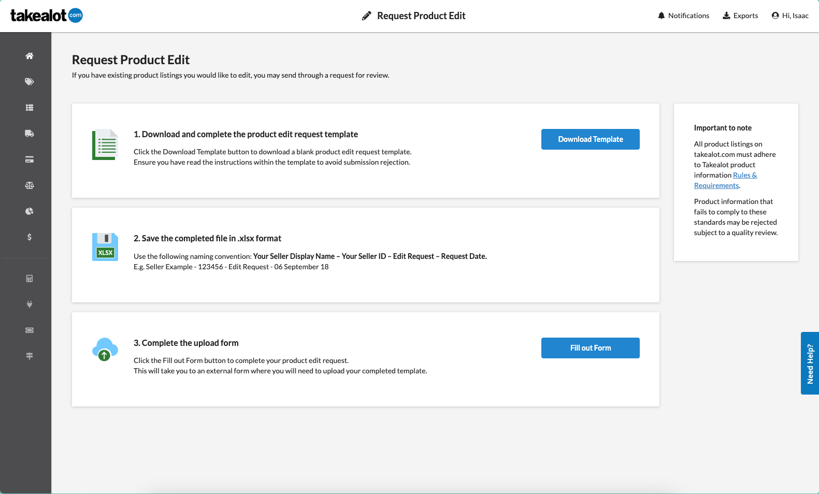The height and width of the screenshot is (494, 819).
Task: Click the Download Template button
Action: (x=590, y=139)
